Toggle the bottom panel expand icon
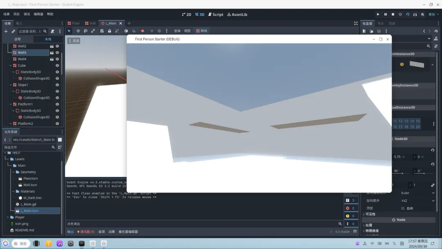442x249 pixels. [x=355, y=231]
